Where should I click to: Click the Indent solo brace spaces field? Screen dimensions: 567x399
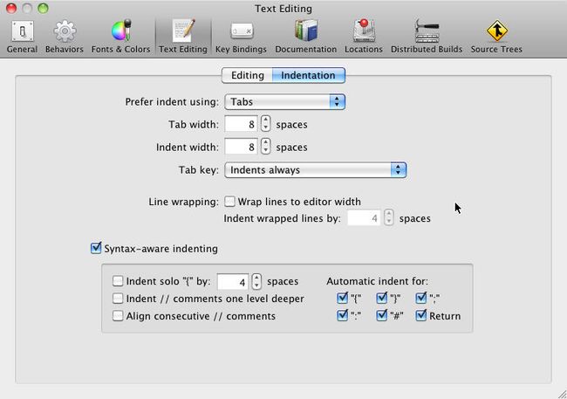[233, 282]
